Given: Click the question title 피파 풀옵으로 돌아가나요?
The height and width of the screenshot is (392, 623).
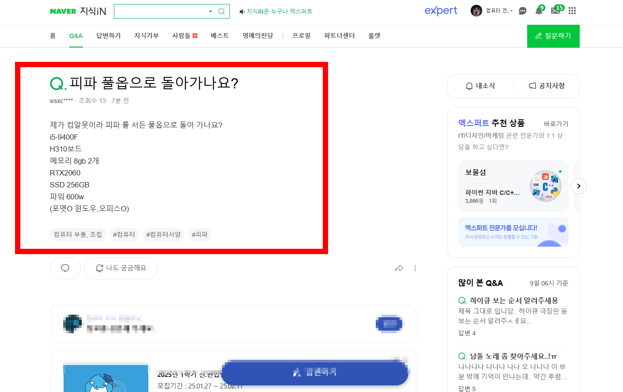Looking at the screenshot, I should 154,83.
